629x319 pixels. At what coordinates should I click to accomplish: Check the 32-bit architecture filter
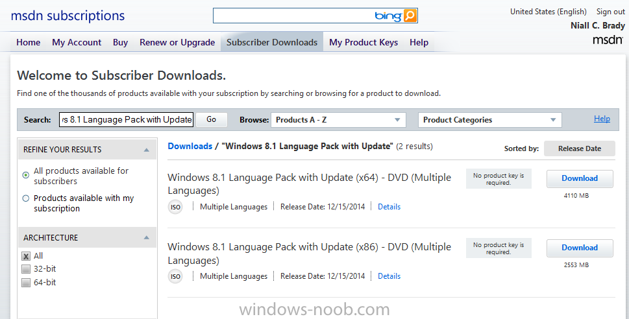pos(26,269)
